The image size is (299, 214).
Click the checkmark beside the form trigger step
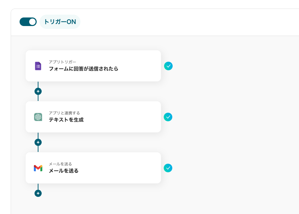168,66
